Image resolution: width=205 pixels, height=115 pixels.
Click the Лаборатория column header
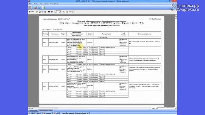coord(106,34)
